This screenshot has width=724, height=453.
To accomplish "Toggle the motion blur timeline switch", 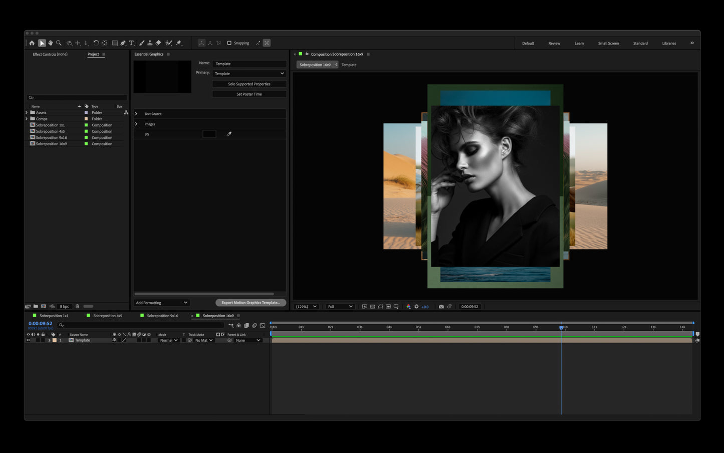I will [x=255, y=325].
